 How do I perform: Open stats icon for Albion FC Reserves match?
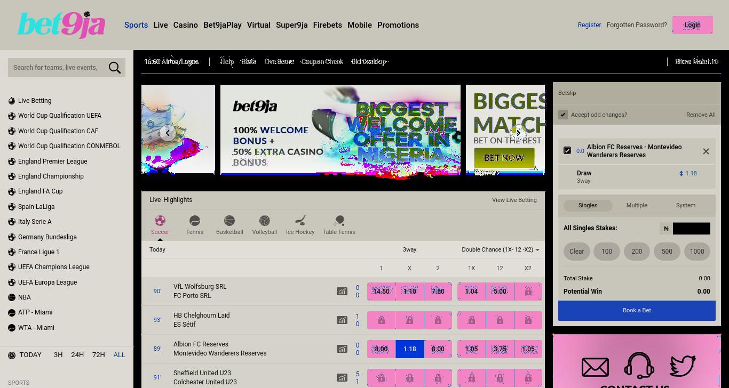point(342,349)
